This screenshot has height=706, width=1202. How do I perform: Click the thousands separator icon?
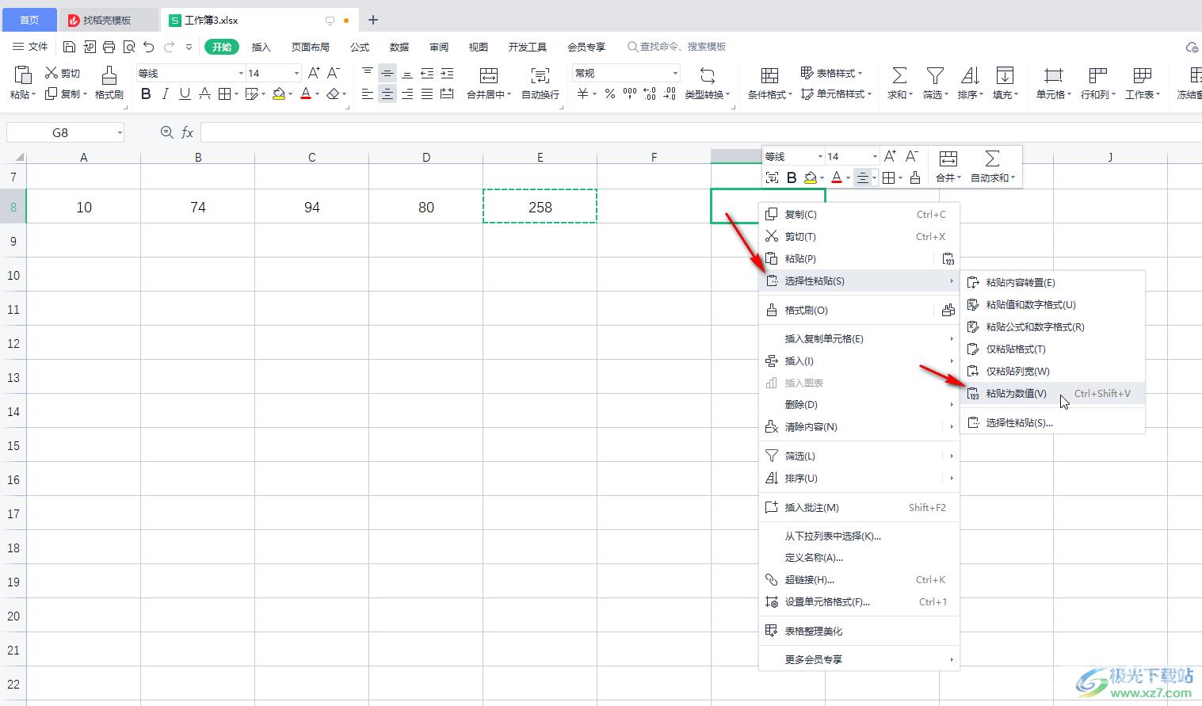click(630, 94)
